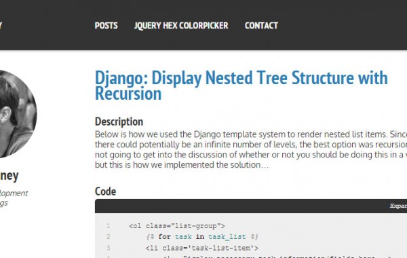
Task: Open the Django Nested Tree Structure post title
Action: (241, 86)
